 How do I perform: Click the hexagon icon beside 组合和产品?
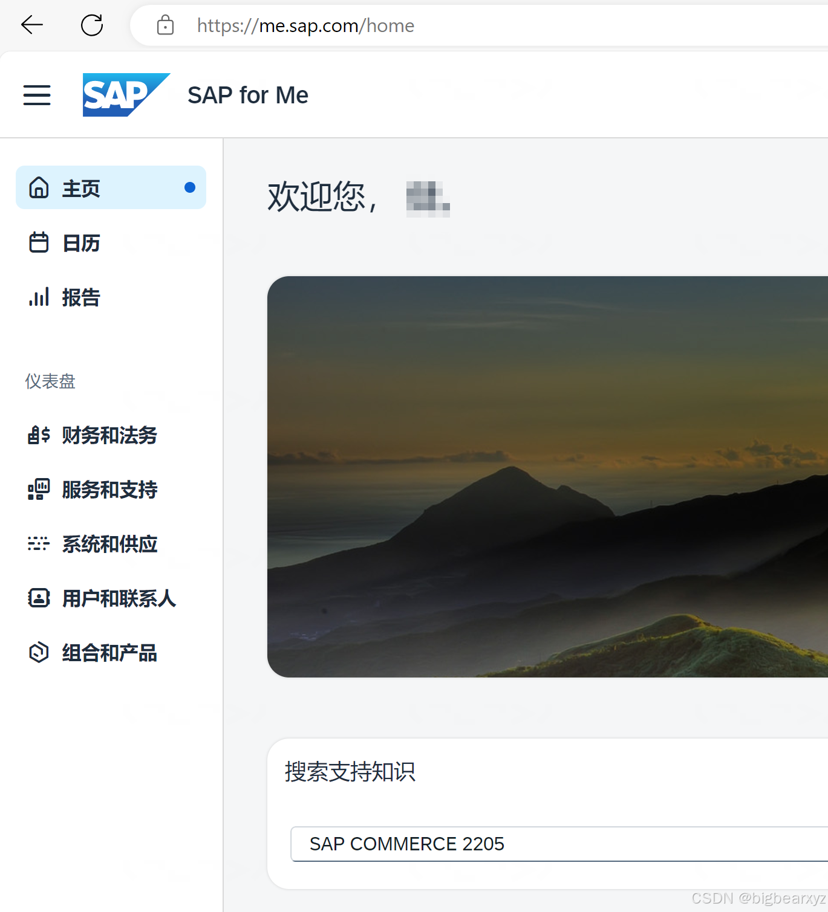39,652
